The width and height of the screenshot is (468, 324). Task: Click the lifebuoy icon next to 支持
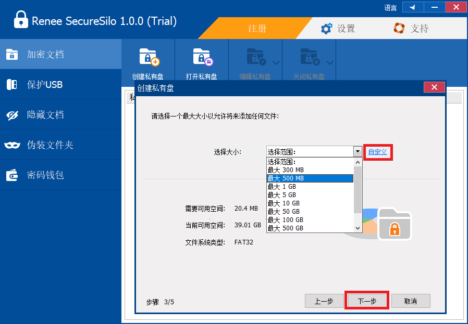coord(399,28)
